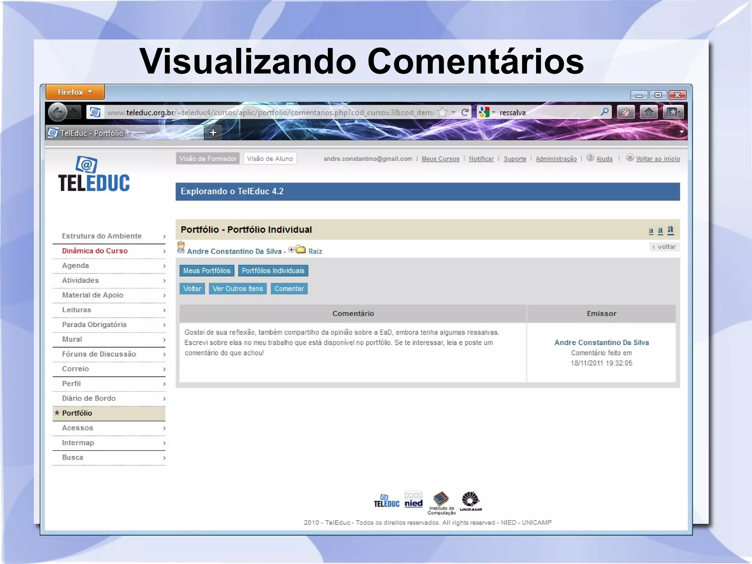Click the Comentário column header
752x564 pixels.
point(353,314)
